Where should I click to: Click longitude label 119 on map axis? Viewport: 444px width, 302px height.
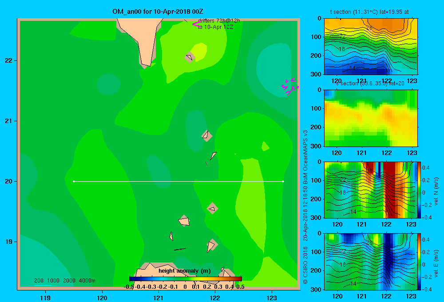coord(45,298)
